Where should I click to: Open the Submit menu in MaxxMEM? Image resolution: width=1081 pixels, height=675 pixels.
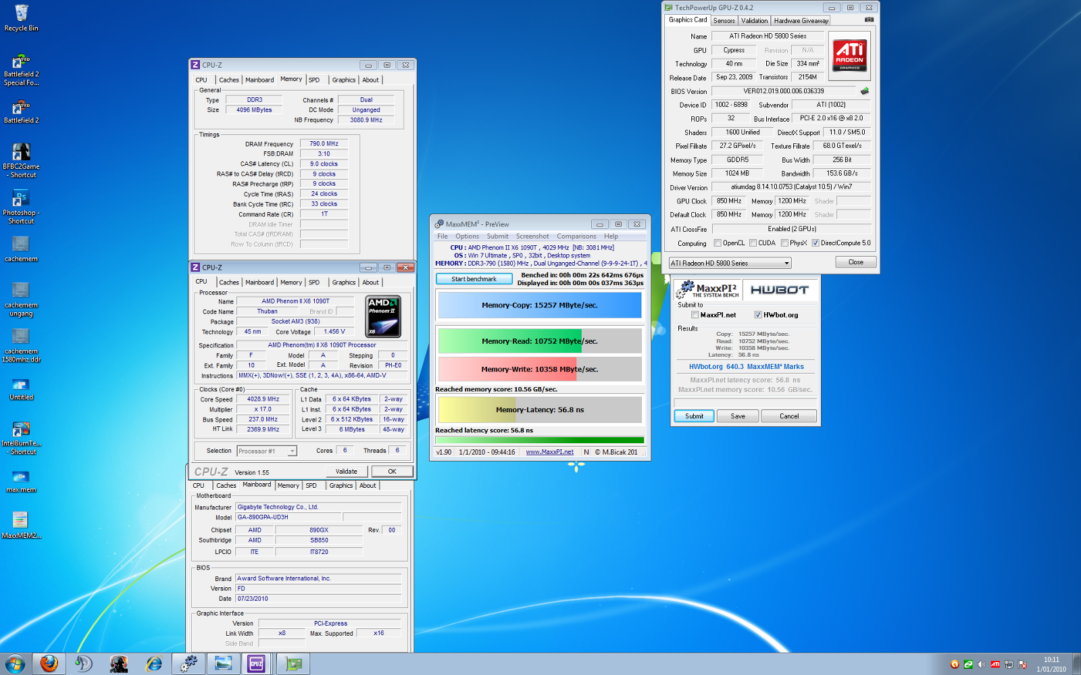point(497,236)
